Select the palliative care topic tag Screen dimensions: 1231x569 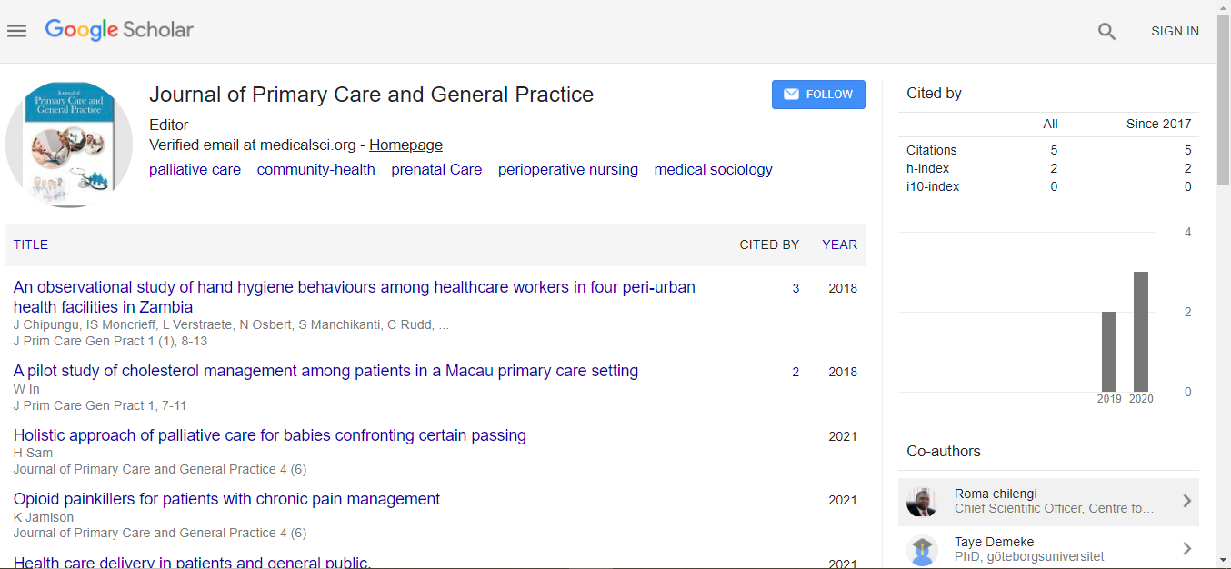[195, 169]
